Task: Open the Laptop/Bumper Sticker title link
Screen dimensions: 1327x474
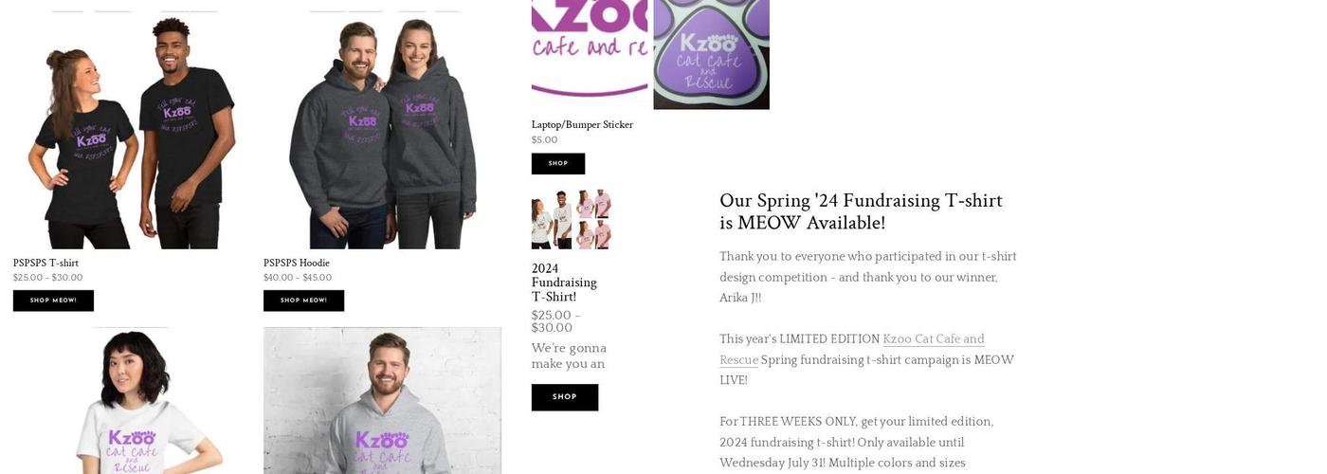Action: (x=582, y=125)
